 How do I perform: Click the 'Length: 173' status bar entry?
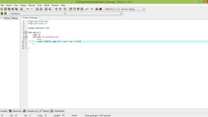coord(59,116)
